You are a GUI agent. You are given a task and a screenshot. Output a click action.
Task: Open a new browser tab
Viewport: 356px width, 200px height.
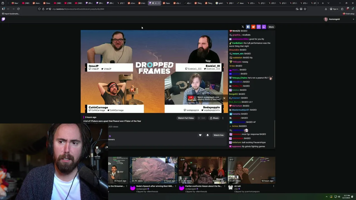(x=323, y=3)
